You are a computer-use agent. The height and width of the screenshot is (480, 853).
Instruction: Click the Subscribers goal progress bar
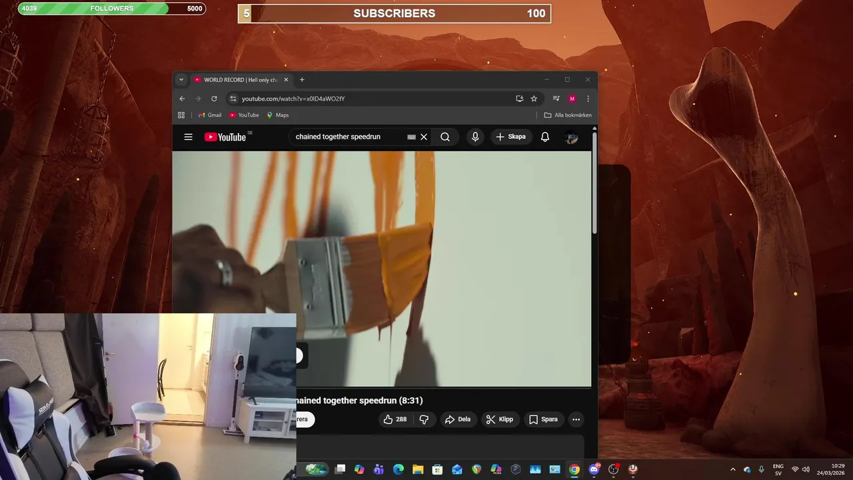pyautogui.click(x=395, y=13)
